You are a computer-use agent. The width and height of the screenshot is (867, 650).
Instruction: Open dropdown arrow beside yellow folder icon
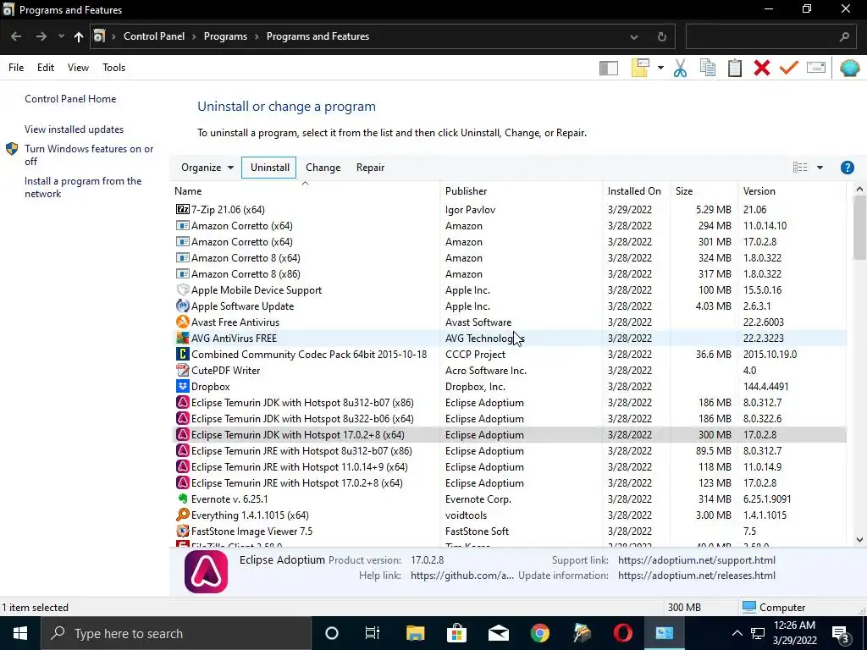[x=660, y=68]
